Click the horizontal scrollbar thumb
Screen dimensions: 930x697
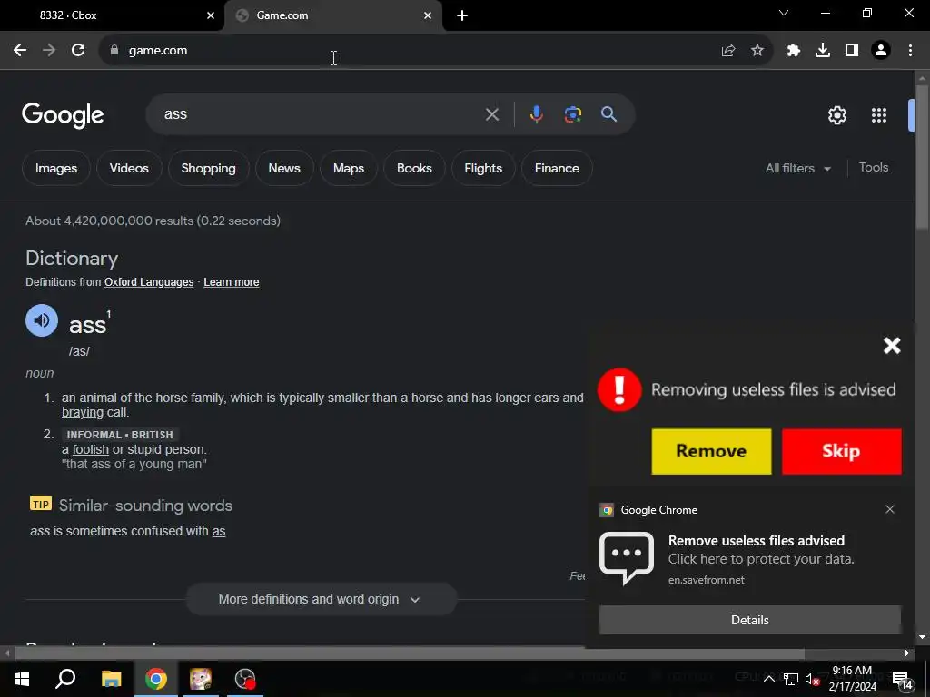(x=410, y=653)
